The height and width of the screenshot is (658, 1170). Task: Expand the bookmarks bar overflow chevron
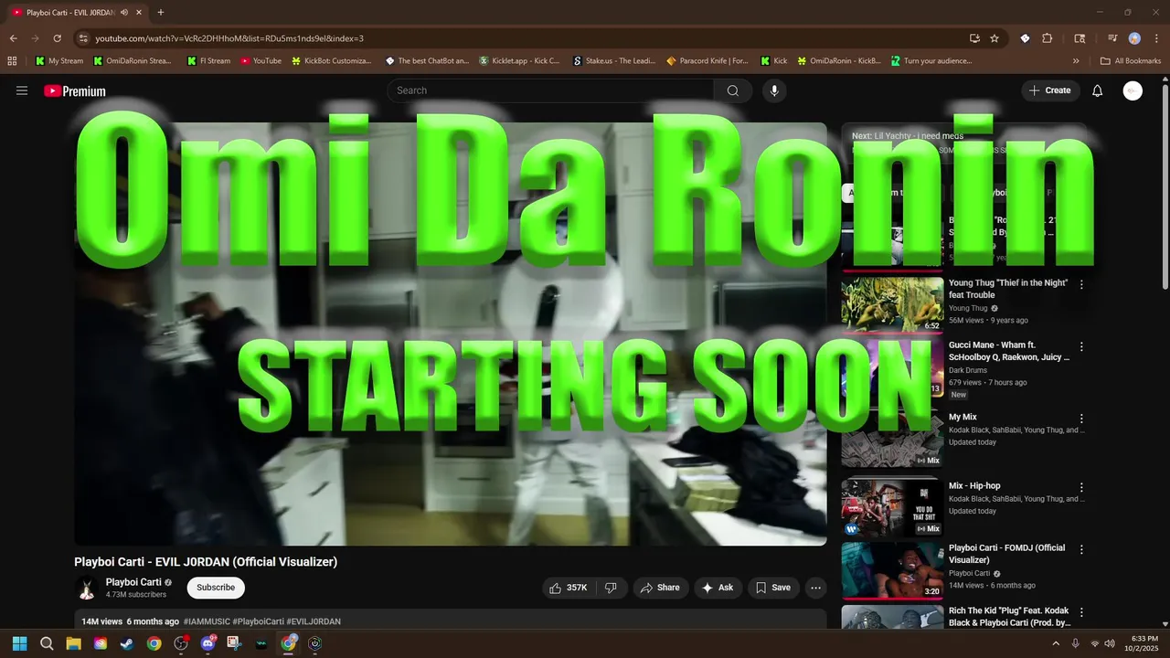click(1076, 61)
